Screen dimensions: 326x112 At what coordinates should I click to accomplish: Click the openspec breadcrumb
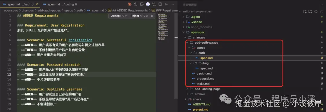click(x=11, y=10)
